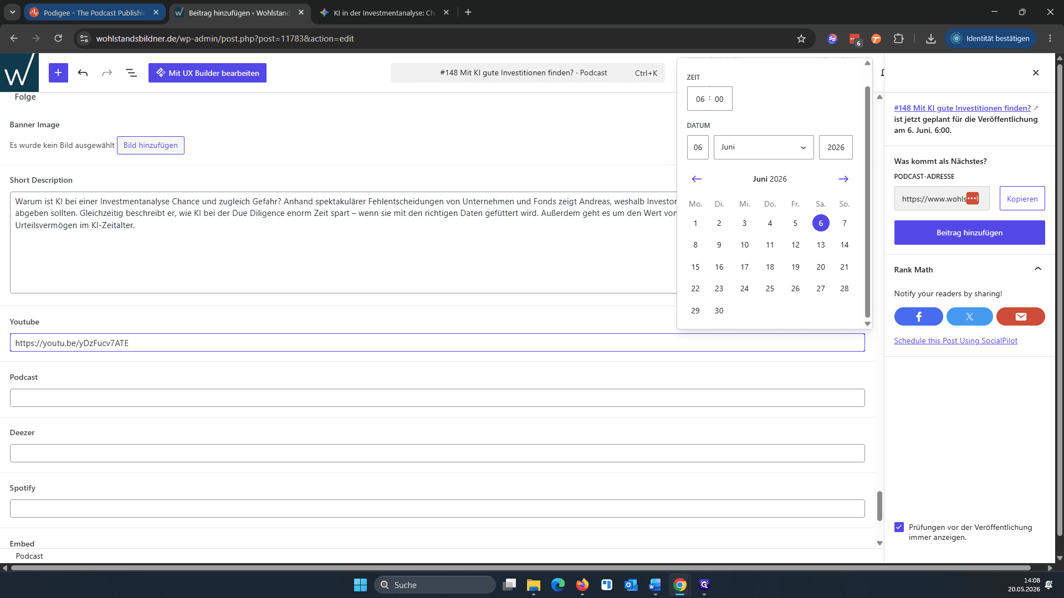The image size is (1064, 598).
Task: Go to previous month in calendar
Action: [x=697, y=179]
